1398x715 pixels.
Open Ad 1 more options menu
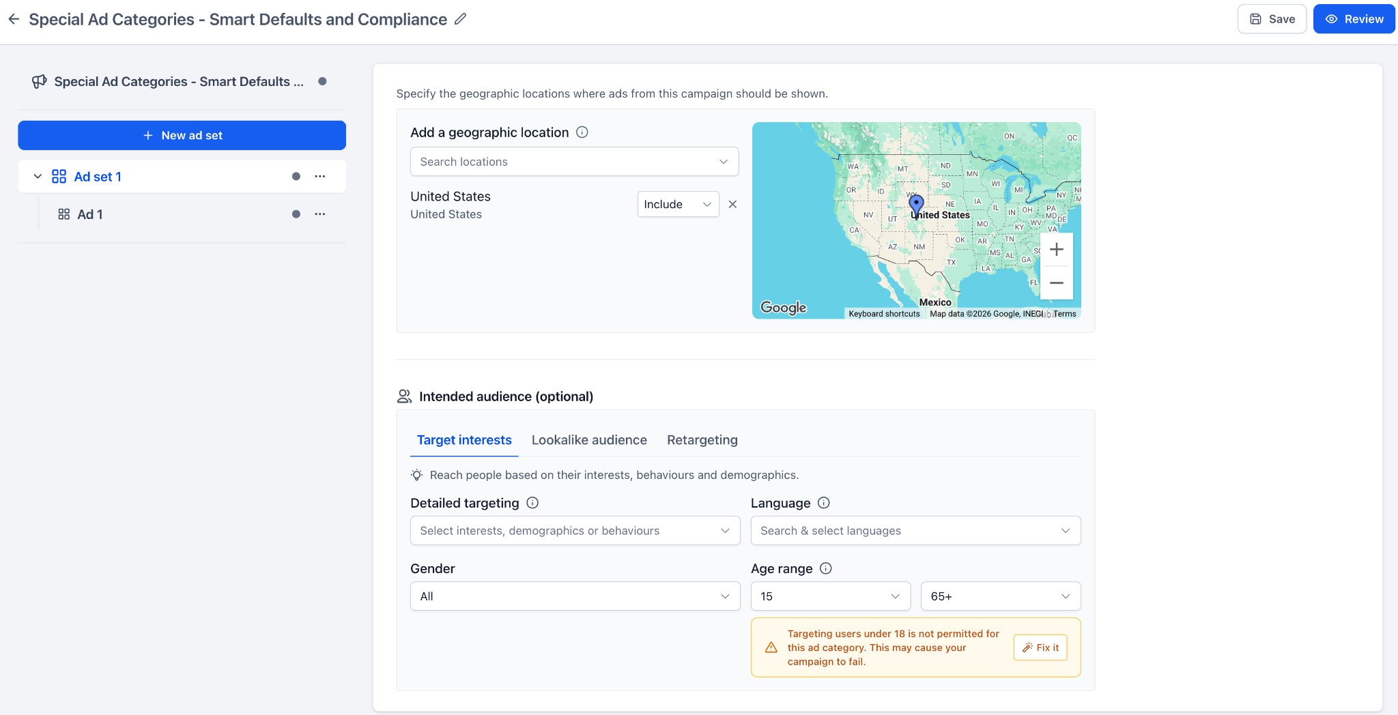click(319, 214)
